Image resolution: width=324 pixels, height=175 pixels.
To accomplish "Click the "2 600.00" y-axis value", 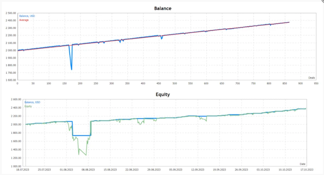I will tap(16, 100).
